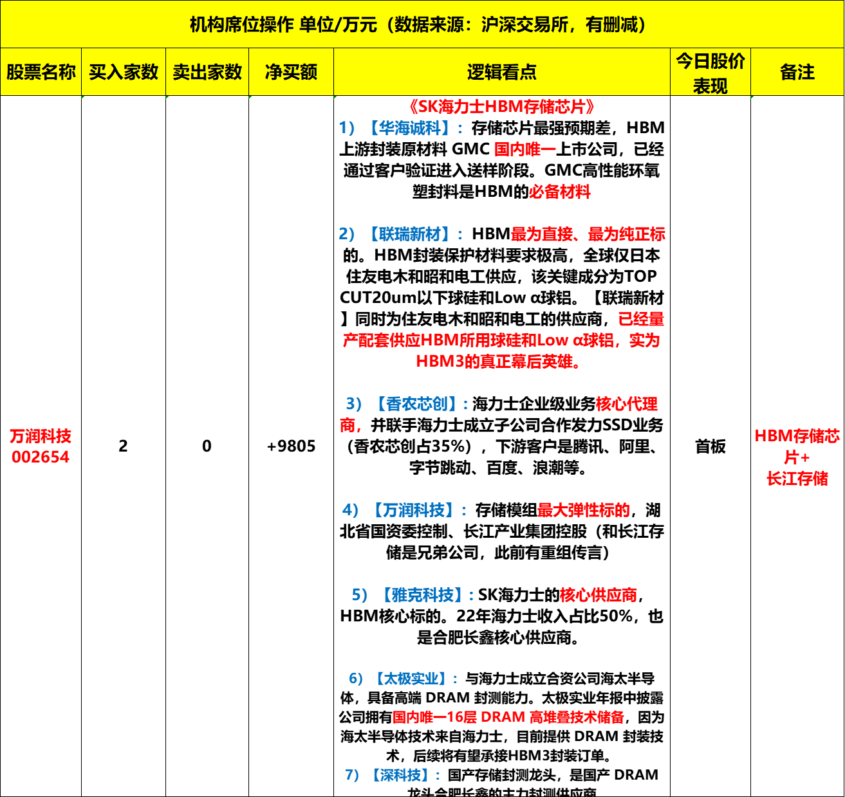The width and height of the screenshot is (845, 797).
Task: Click the line '储是兄弟公司，此前有重组传言）'
Action: pos(498,553)
